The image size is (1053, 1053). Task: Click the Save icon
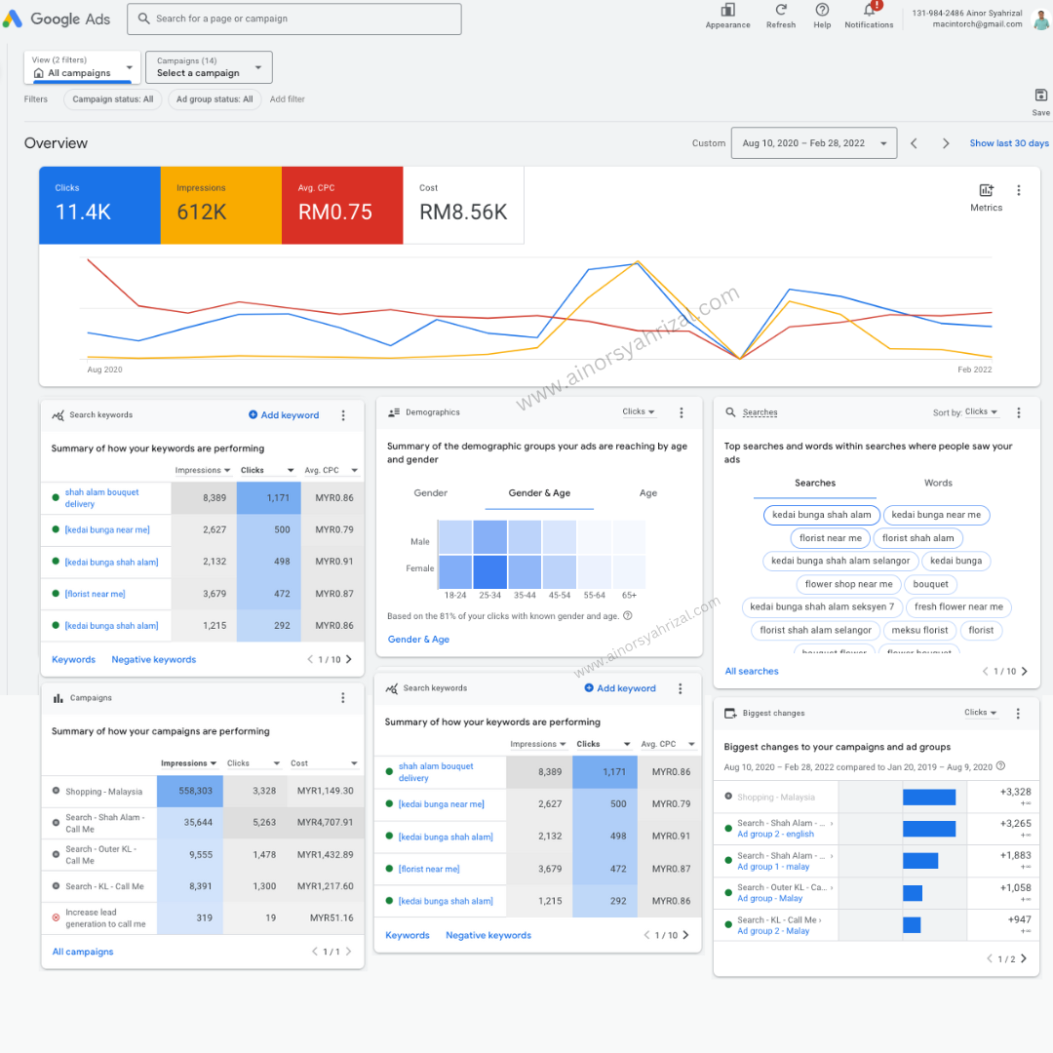coord(1040,96)
